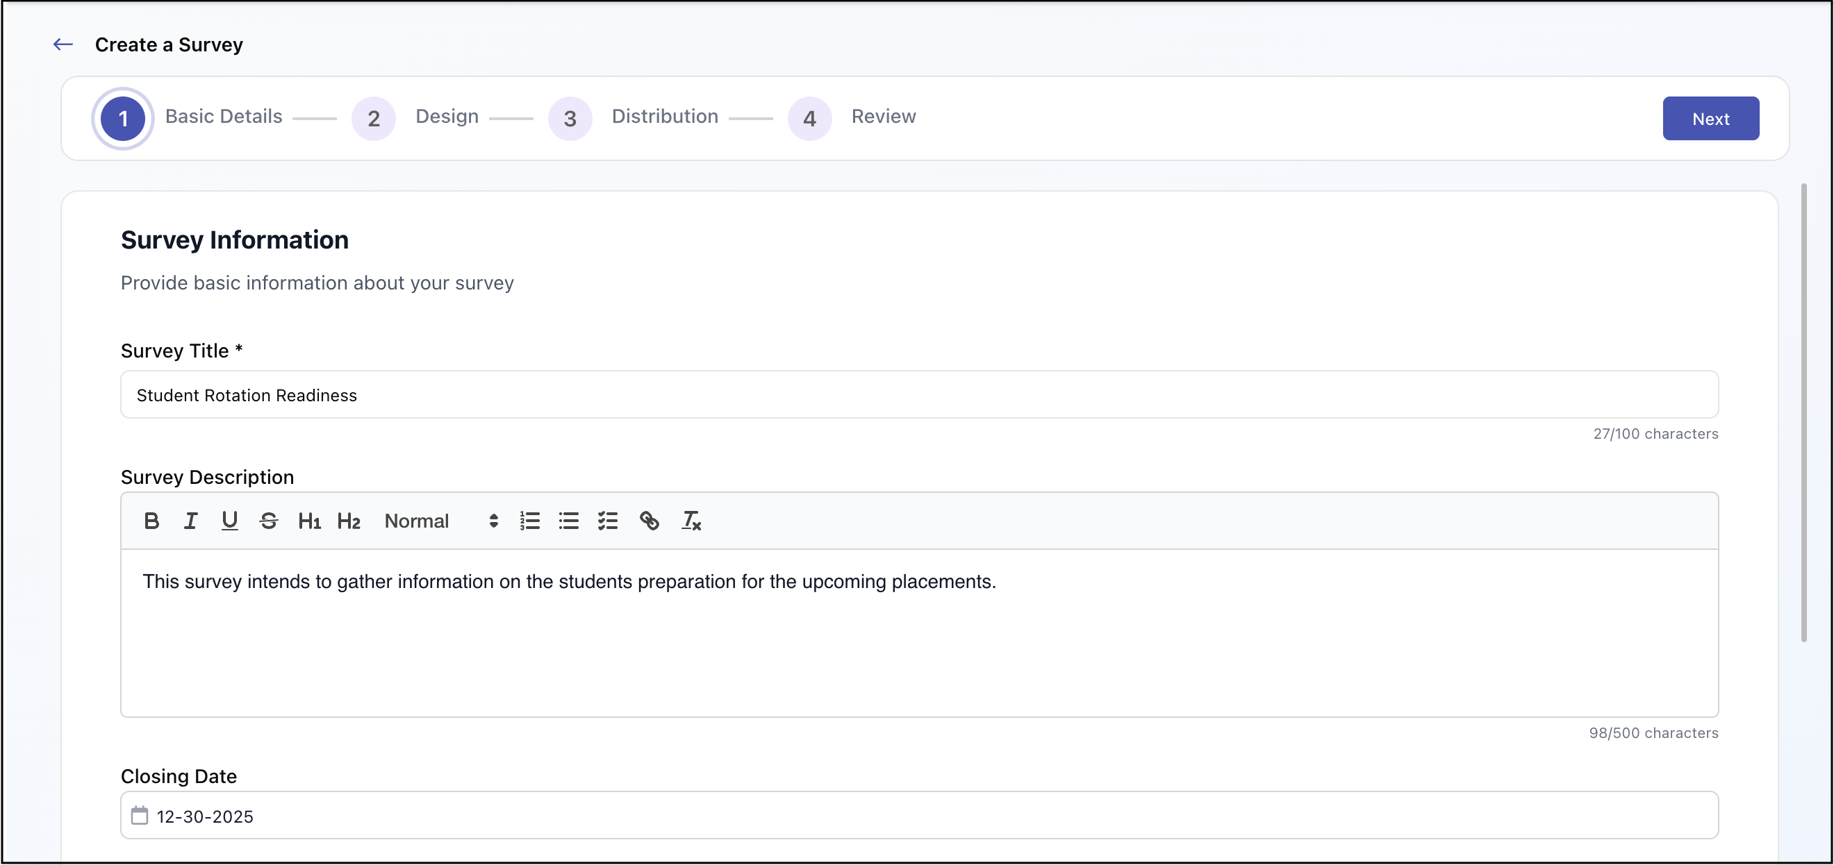The width and height of the screenshot is (1834, 865).
Task: Click the page's vertical scrollbar
Action: tap(1803, 412)
